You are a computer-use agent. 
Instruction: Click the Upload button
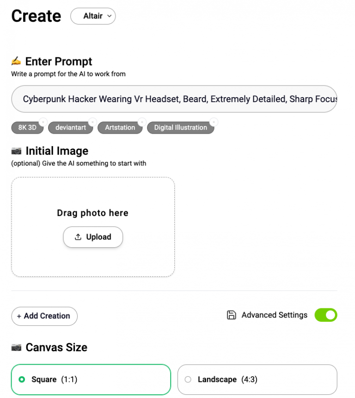coord(93,237)
